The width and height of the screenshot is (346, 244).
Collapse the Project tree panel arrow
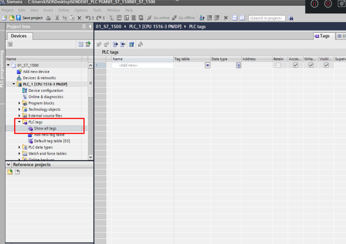[90, 26]
